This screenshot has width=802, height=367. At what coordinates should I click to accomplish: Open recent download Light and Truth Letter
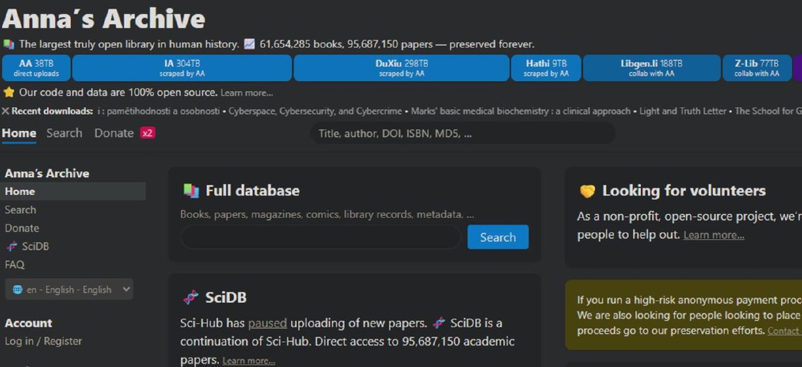tap(682, 111)
